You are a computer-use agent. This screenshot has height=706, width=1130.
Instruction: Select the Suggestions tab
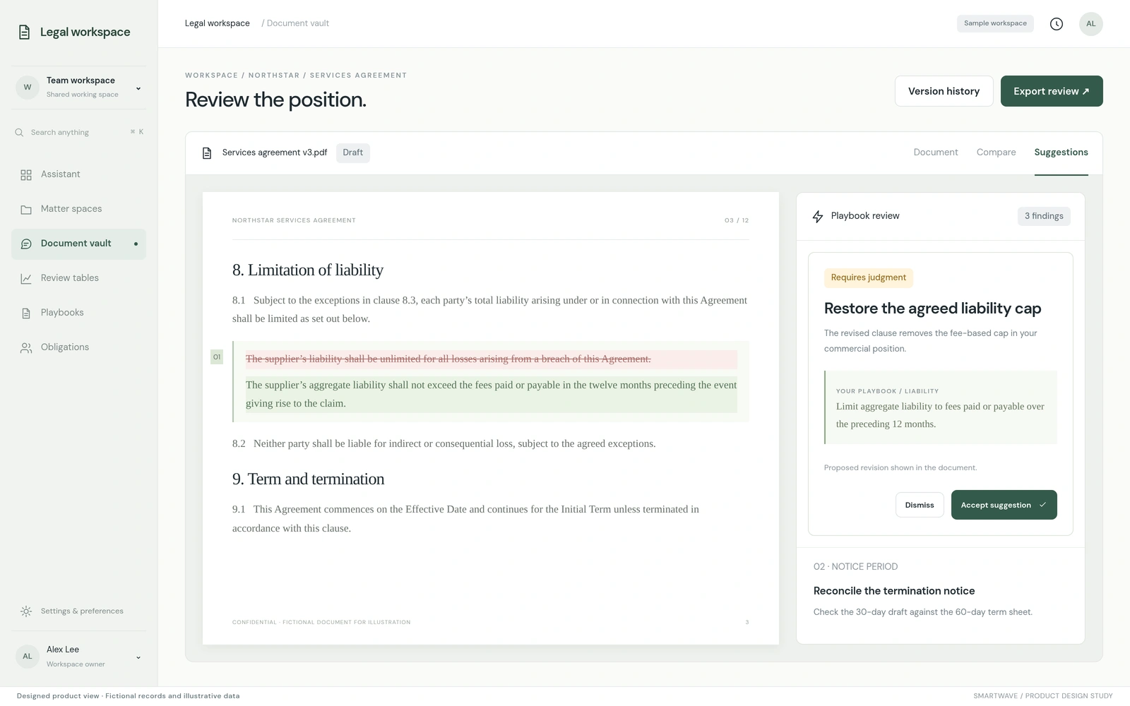pyautogui.click(x=1061, y=152)
